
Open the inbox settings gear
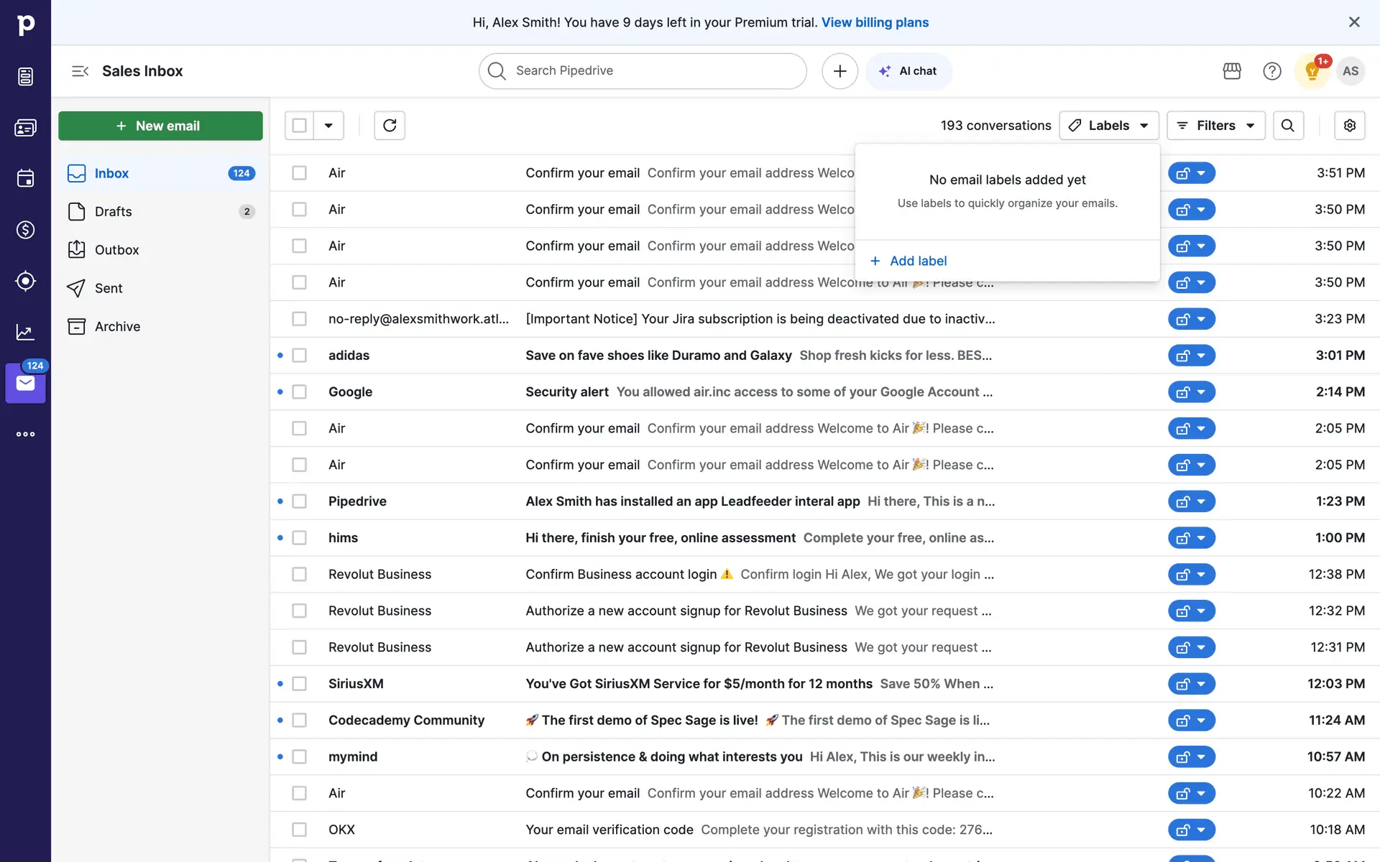point(1349,126)
